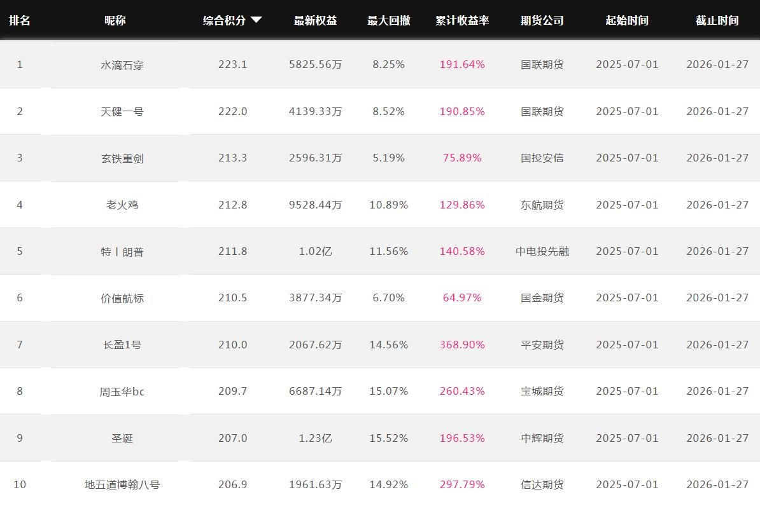Click 平安期货 in the company column
The image size is (760, 506).
pyautogui.click(x=542, y=345)
